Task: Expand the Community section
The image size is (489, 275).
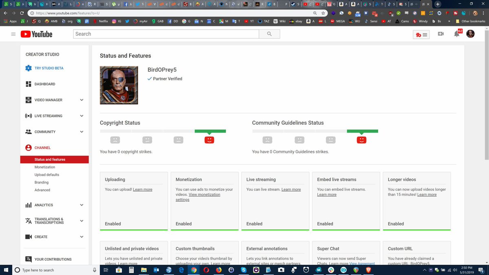Action: (81, 132)
